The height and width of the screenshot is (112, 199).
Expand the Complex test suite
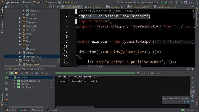click(14, 87)
